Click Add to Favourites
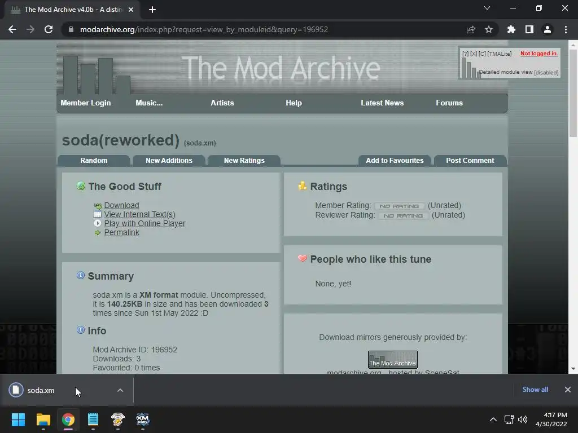This screenshot has height=433, width=578. (395, 161)
